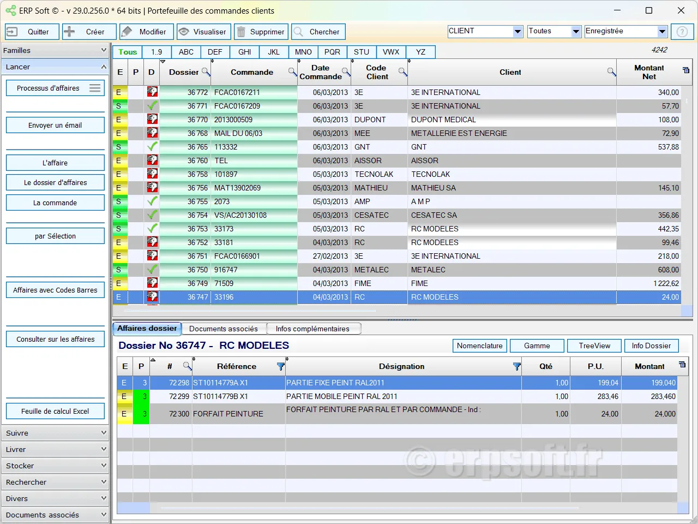Click the filter funnel in Désignation column
Viewport: 698px width, 524px height.
click(x=517, y=366)
